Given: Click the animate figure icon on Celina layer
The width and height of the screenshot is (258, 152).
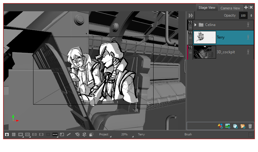Looking at the screenshot, I should (248, 25).
